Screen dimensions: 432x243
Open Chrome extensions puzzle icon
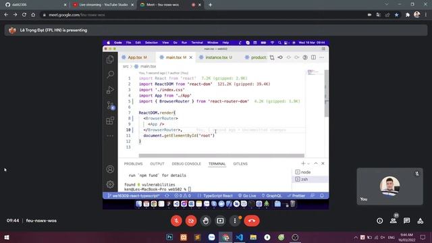point(408,15)
